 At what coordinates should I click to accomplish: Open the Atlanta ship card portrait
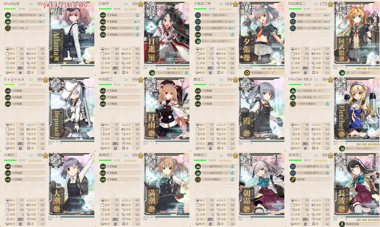pyautogui.click(x=72, y=33)
